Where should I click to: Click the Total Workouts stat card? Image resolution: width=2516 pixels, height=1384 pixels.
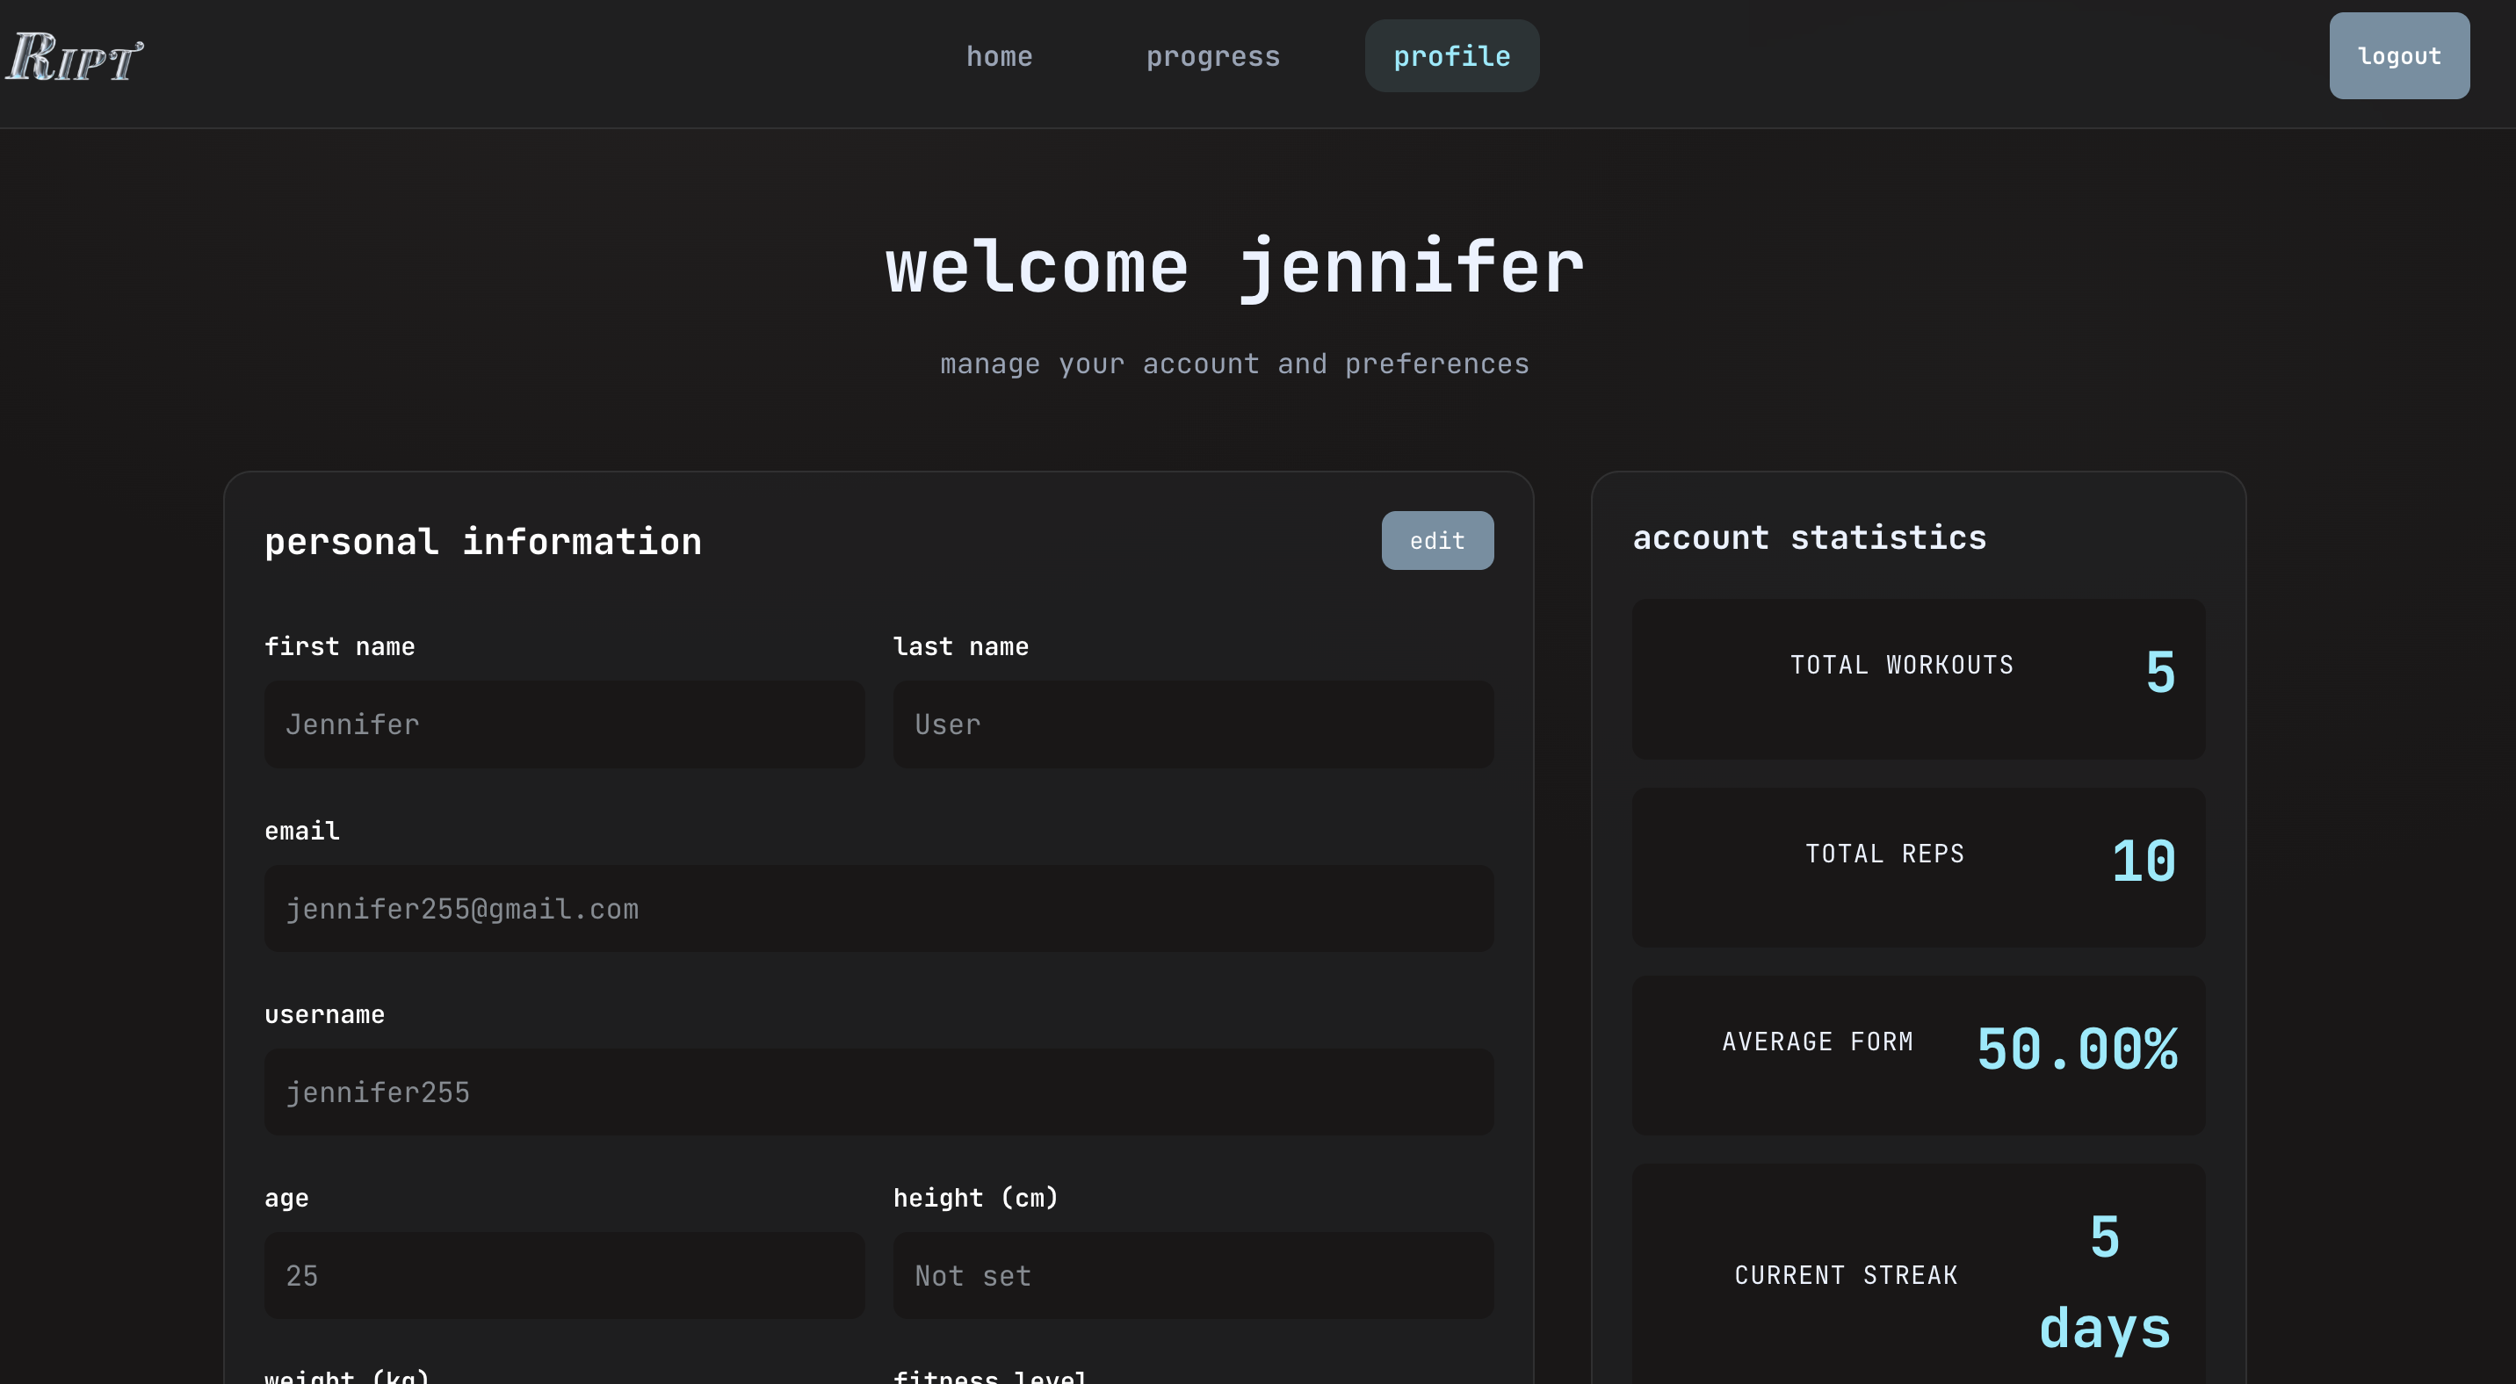1917,680
